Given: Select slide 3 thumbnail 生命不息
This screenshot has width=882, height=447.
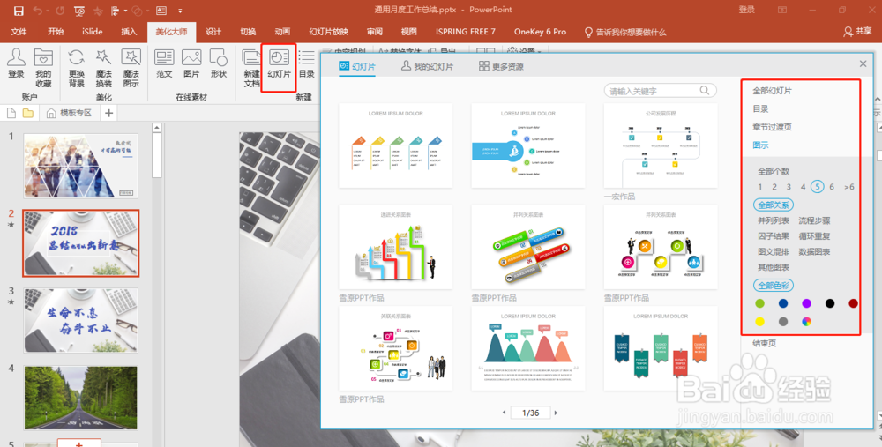Looking at the screenshot, I should coord(81,321).
